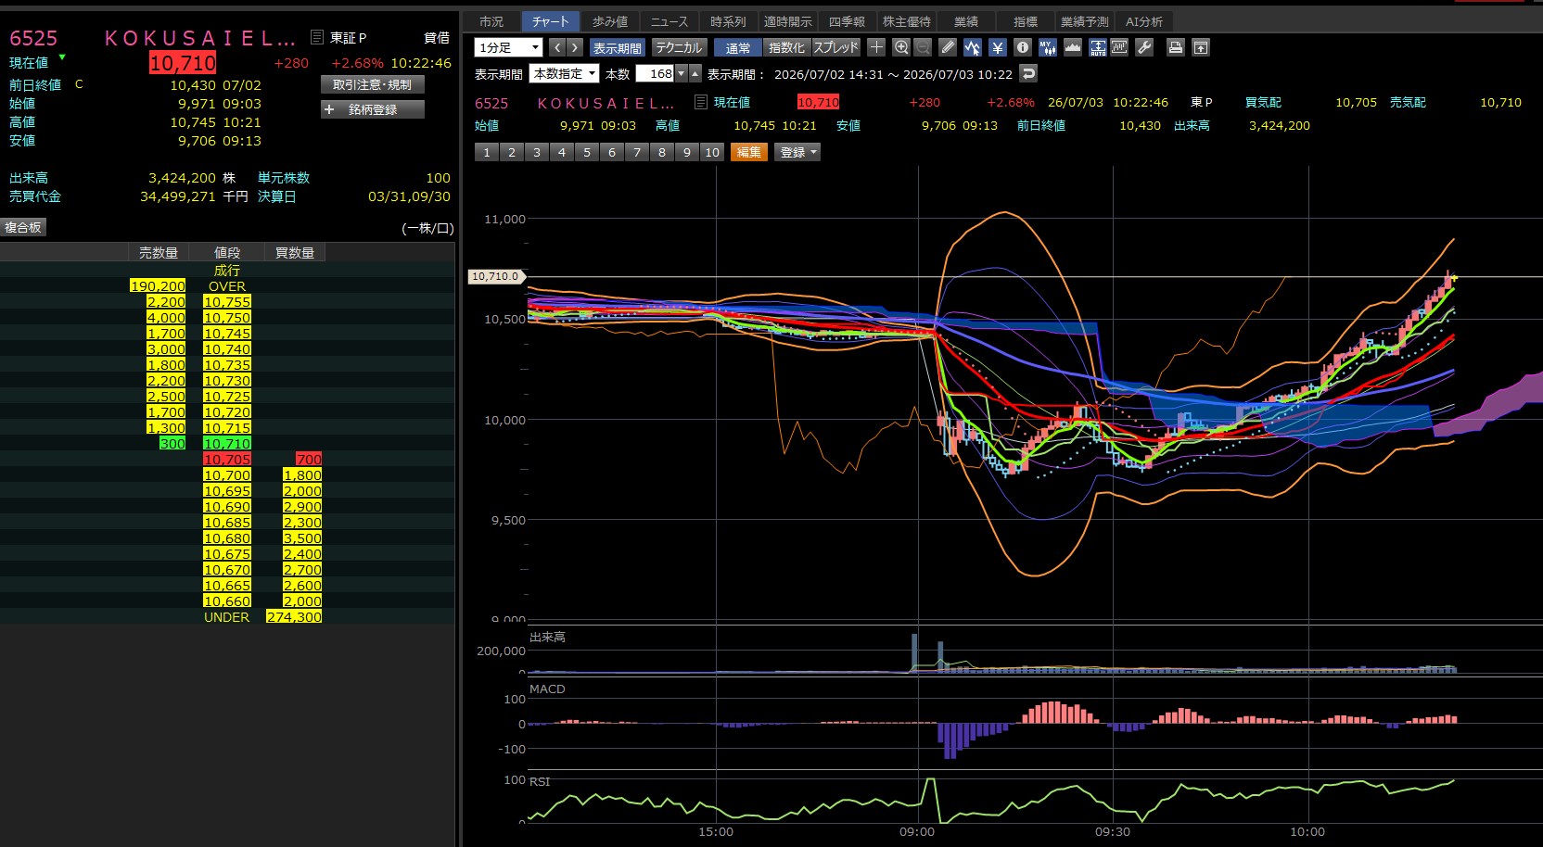
Task: Zoom out on the chart
Action: (923, 47)
